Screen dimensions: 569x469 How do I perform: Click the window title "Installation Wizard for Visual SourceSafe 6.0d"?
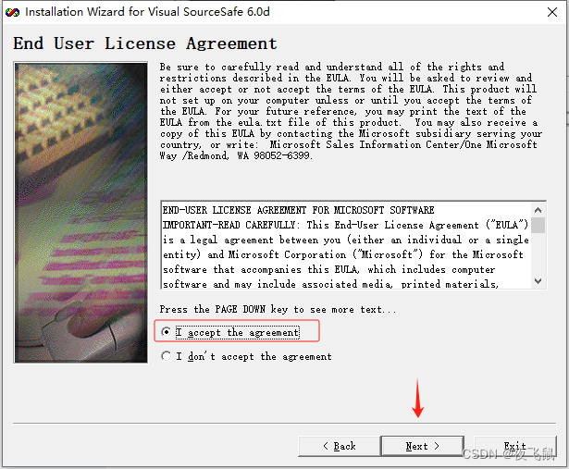[147, 12]
